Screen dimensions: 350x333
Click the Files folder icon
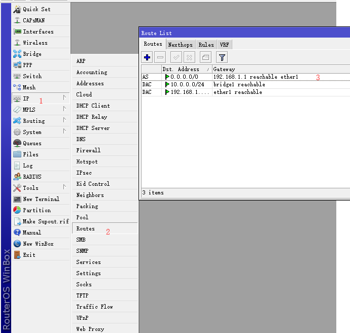(x=17, y=154)
